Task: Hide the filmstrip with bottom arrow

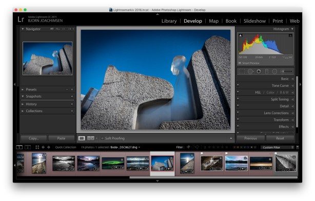Action: [x=157, y=181]
